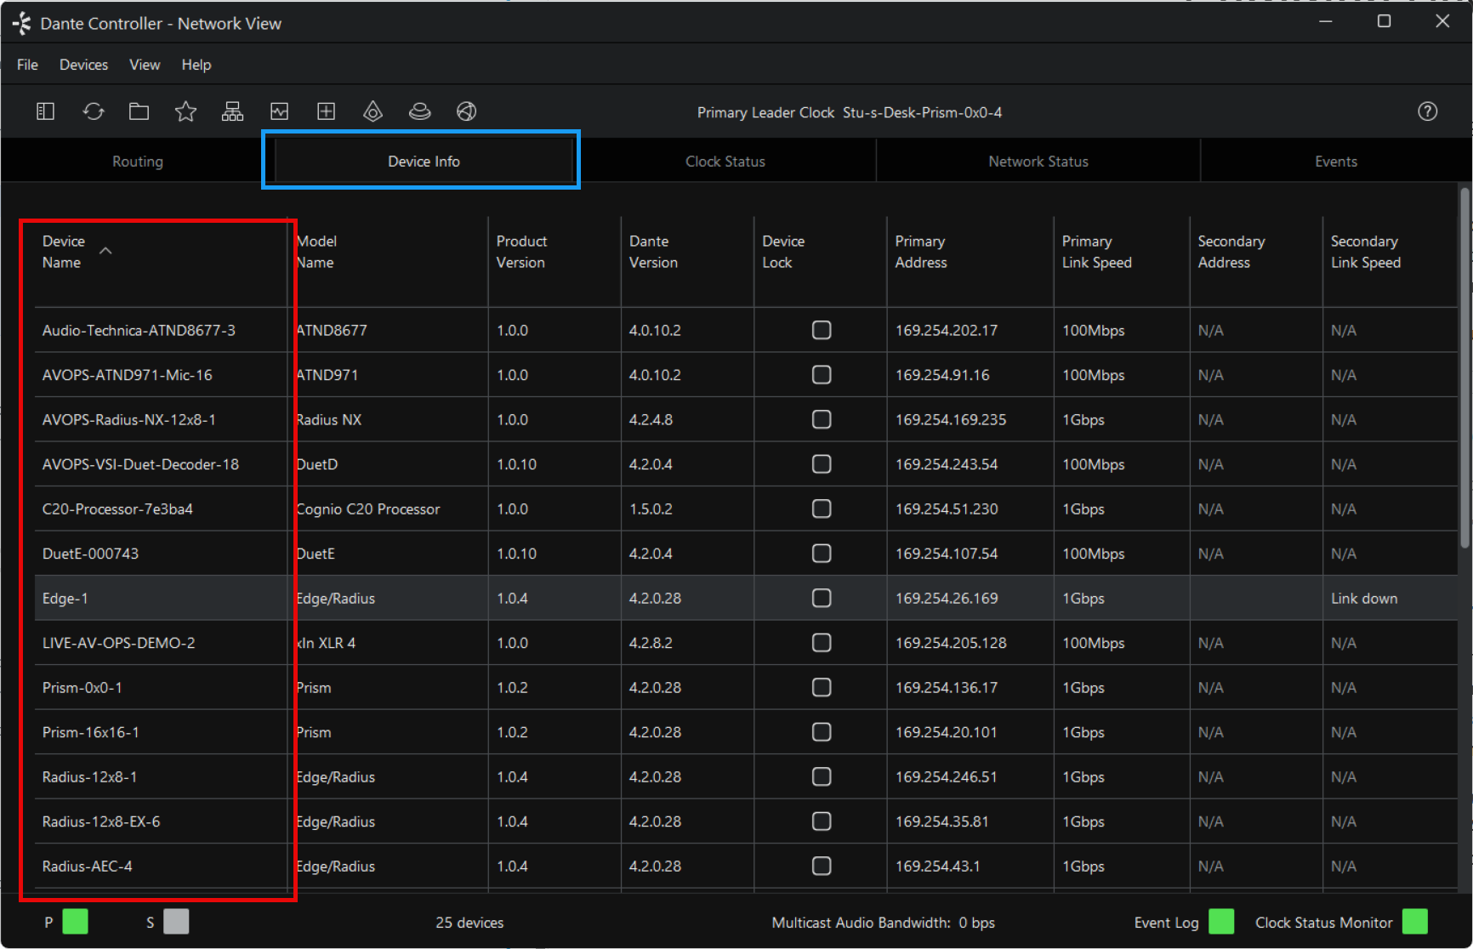1473x949 pixels.
Task: Toggle Device Lock for AVOPS-VSI-Duet-Decoder-18
Action: pyautogui.click(x=822, y=464)
